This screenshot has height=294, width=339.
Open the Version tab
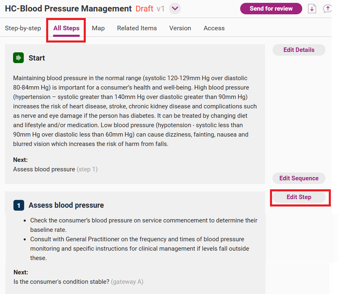click(180, 28)
